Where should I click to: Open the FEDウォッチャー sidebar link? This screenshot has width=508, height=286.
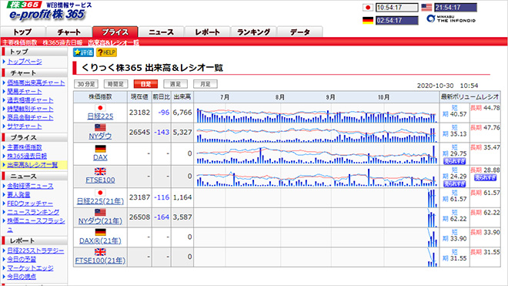coord(30,204)
